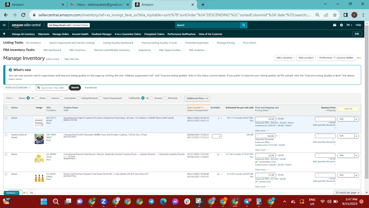
Task: Open the Action on 0 selected dropdown
Action: pyautogui.click(x=18, y=87)
